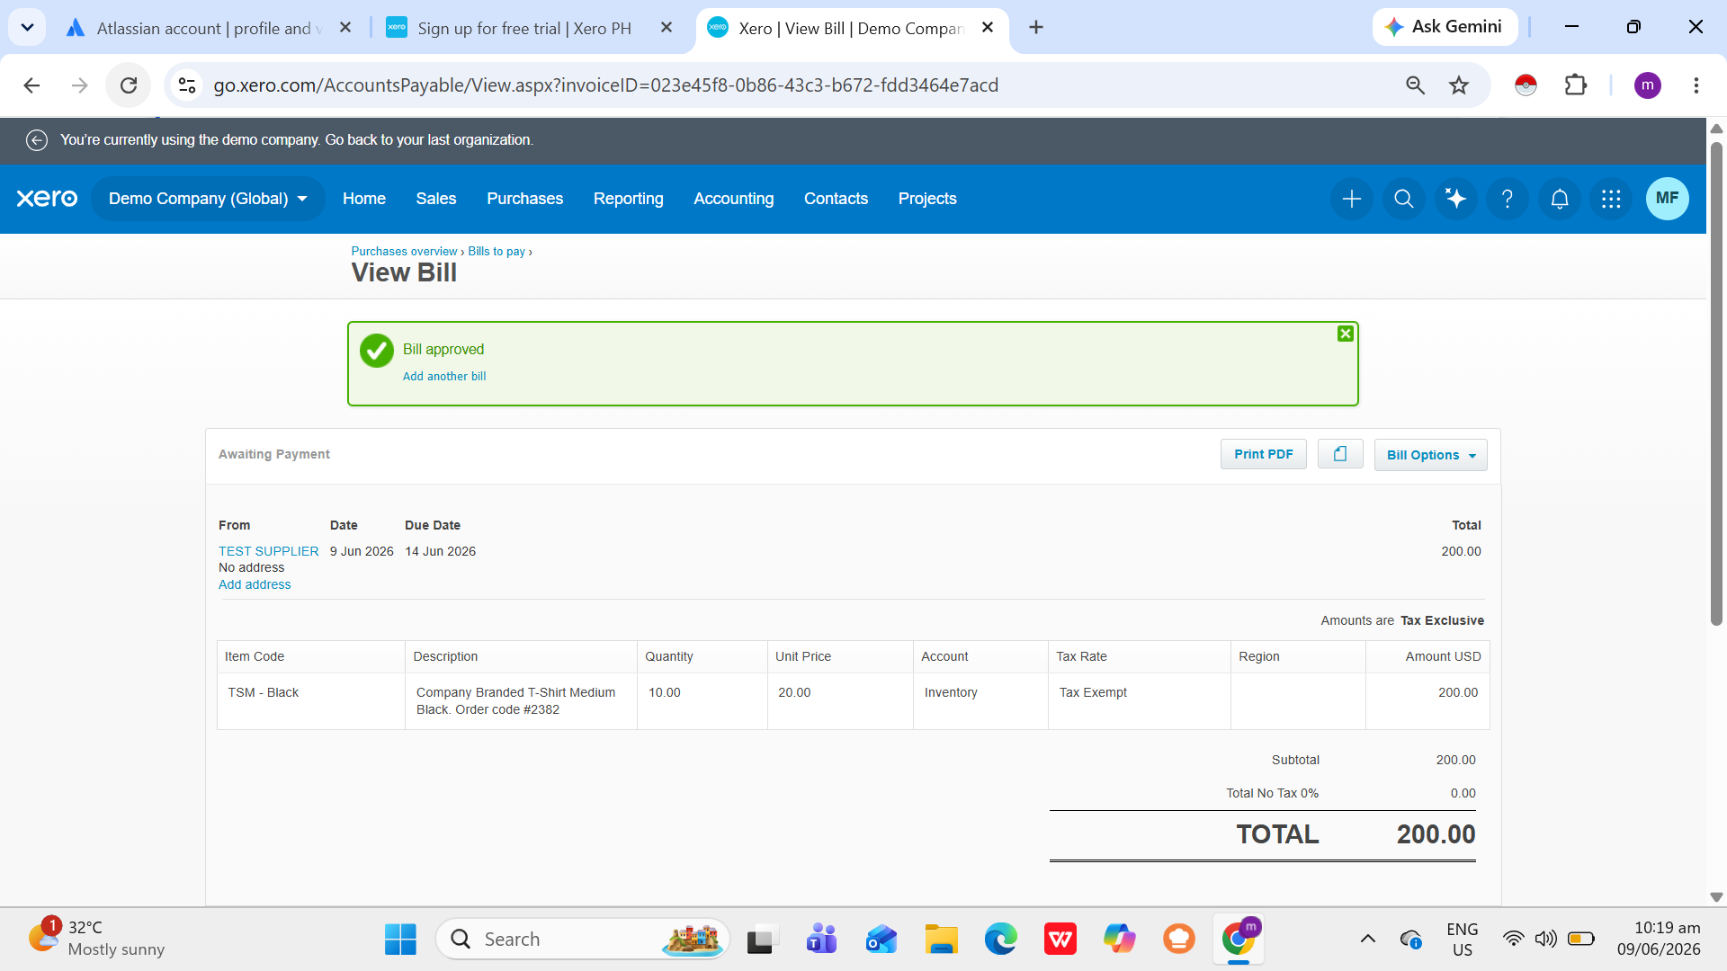Viewport: 1727px width, 971px height.
Task: Click the Pokeball extension icon
Action: (x=1526, y=85)
